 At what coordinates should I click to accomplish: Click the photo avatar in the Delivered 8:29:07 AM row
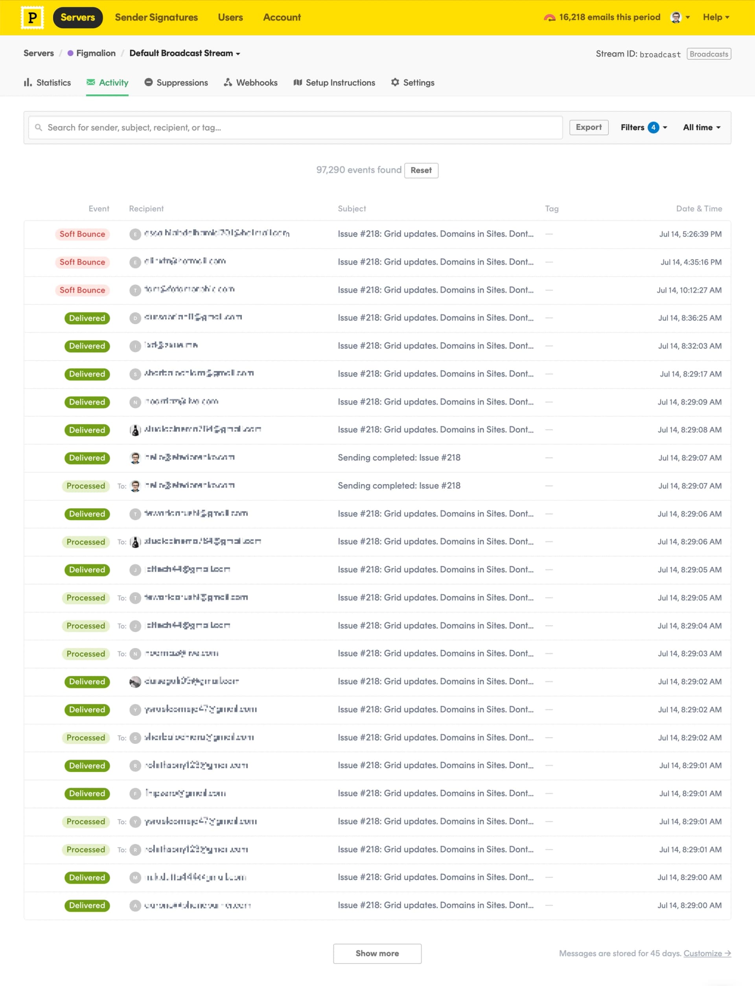click(135, 458)
